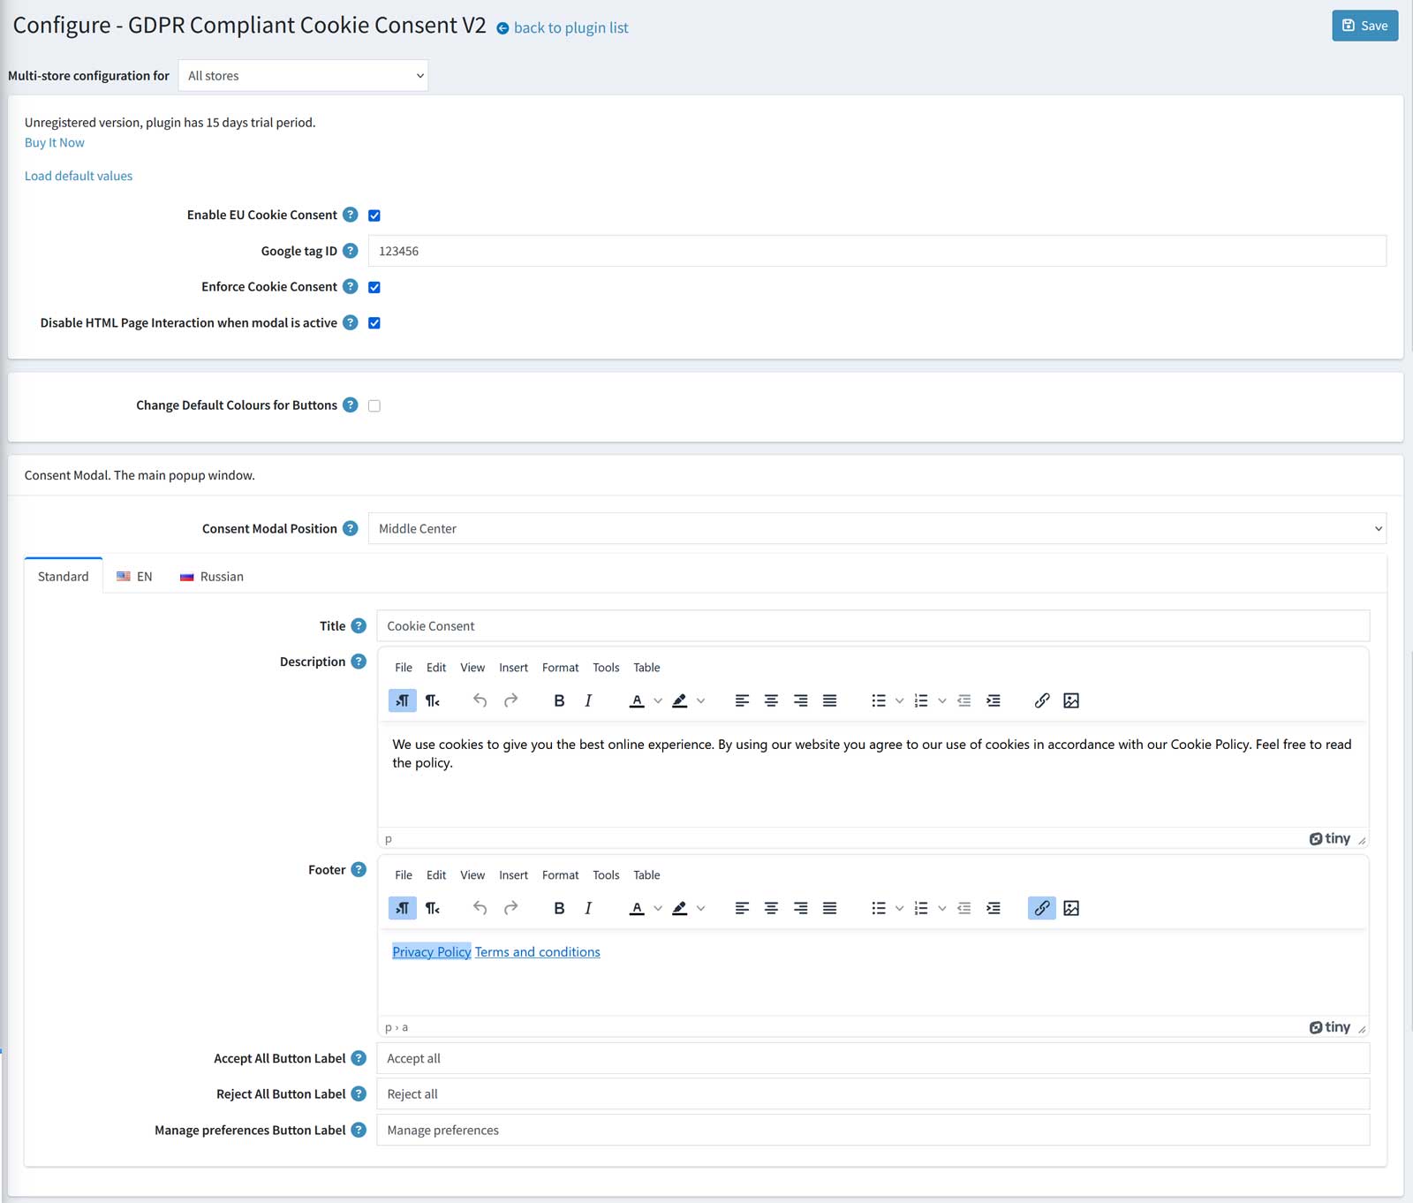This screenshot has width=1413, height=1203.
Task: Open Consent Modal Position dropdown
Action: [x=877, y=528]
